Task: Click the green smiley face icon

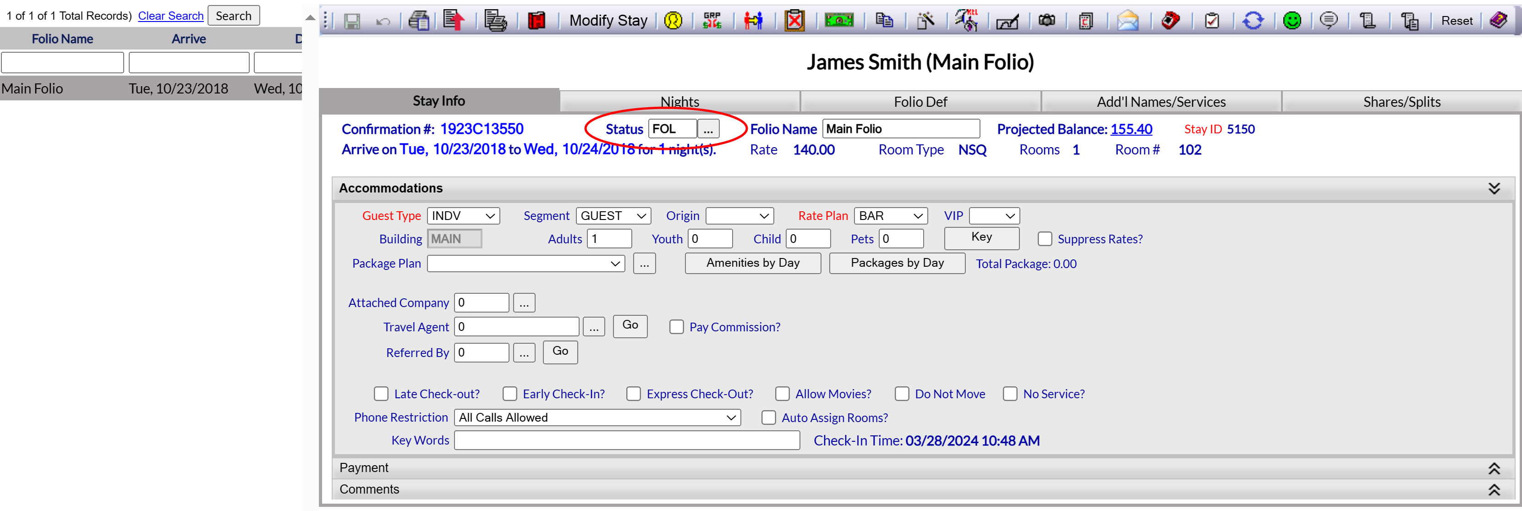Action: (1292, 21)
